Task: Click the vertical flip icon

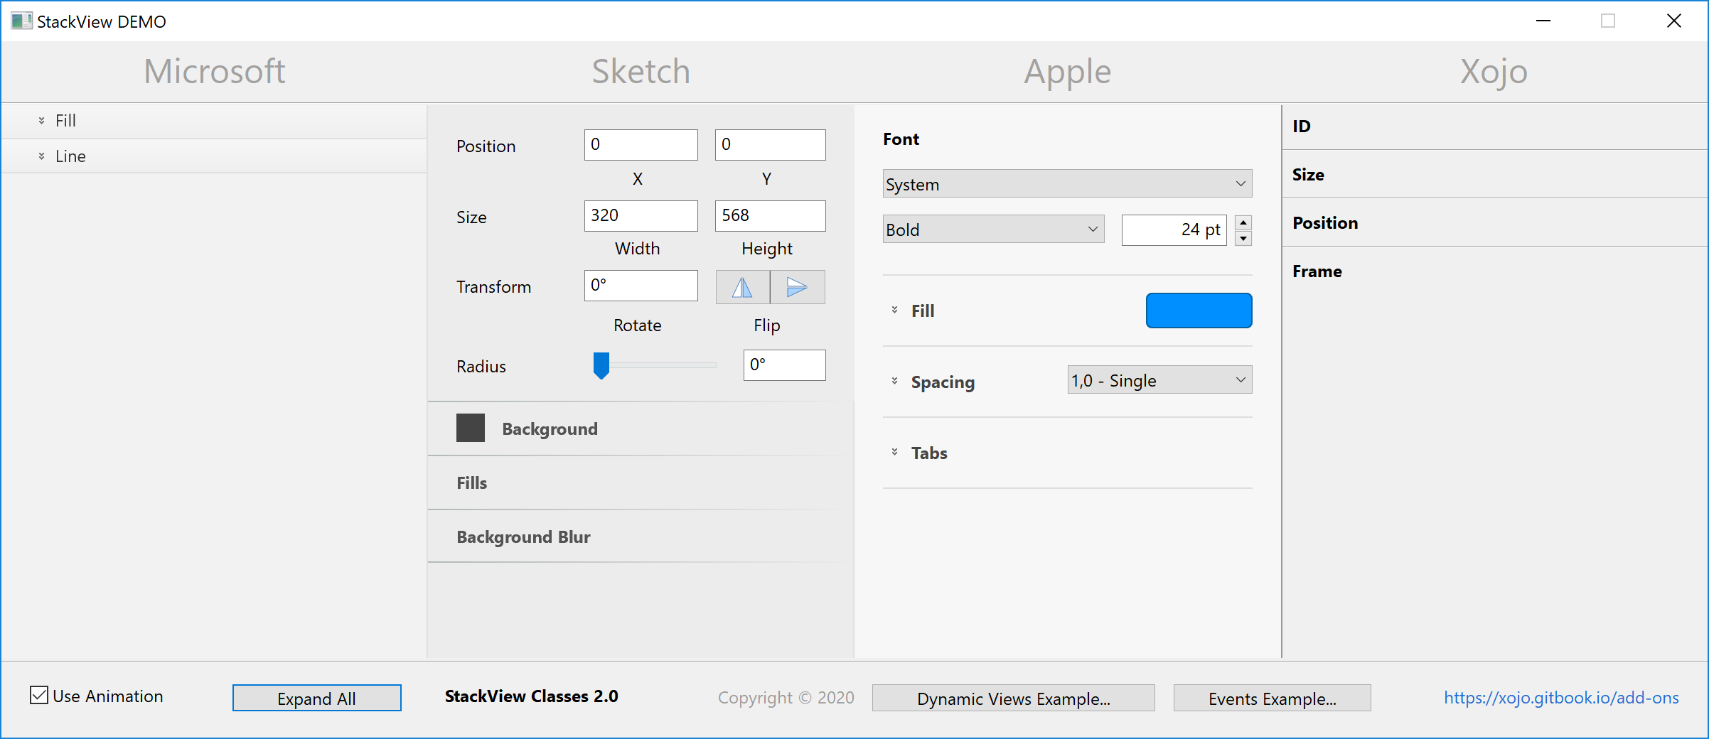Action: click(x=798, y=287)
